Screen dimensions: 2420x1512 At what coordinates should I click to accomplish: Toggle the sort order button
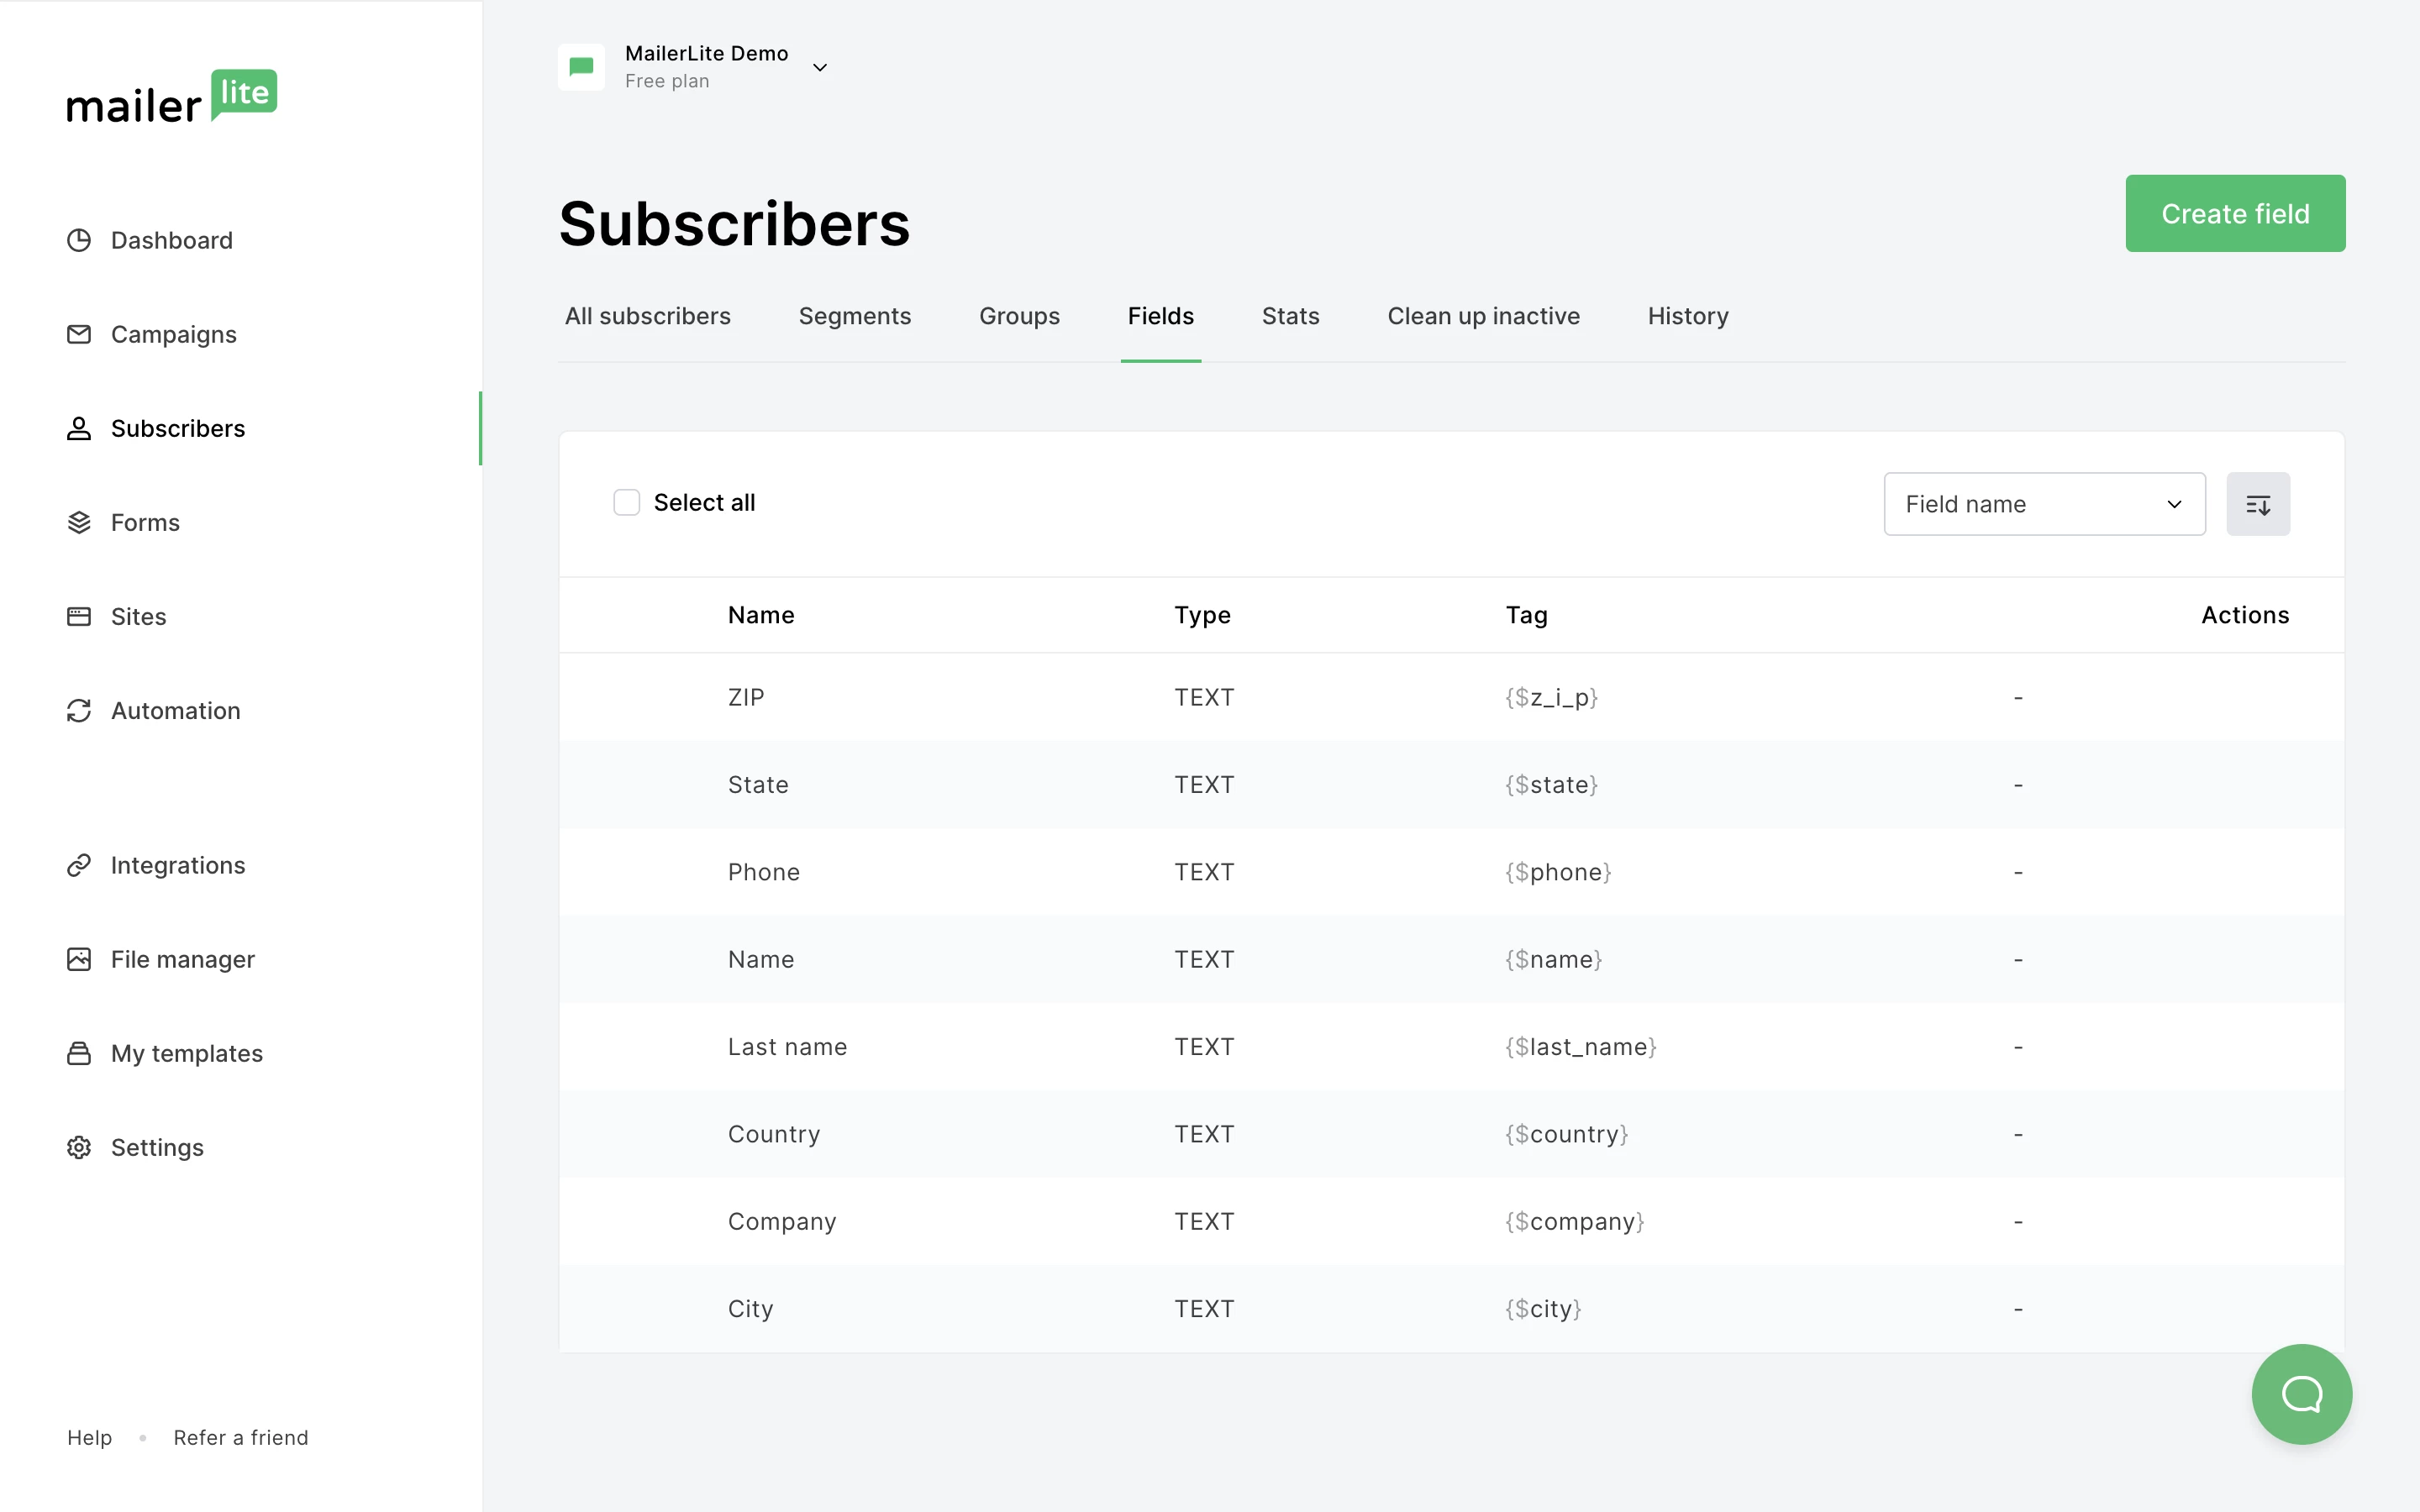tap(2257, 504)
